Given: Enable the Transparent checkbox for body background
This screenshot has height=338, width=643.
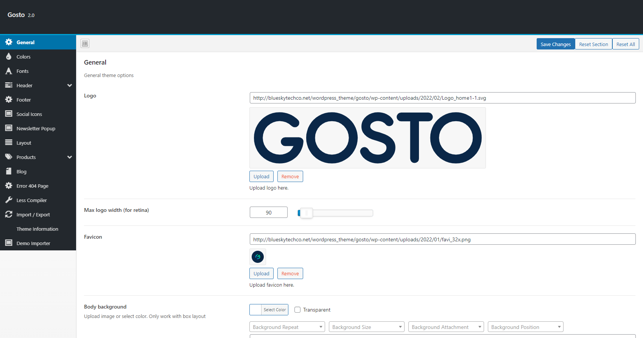Looking at the screenshot, I should point(297,310).
